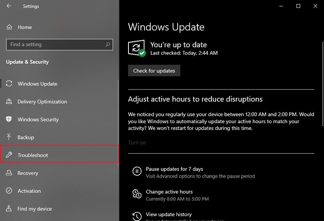Screen dimensions: 324x221
Task: Click the 'Update & Security' heading
Action: point(27,62)
